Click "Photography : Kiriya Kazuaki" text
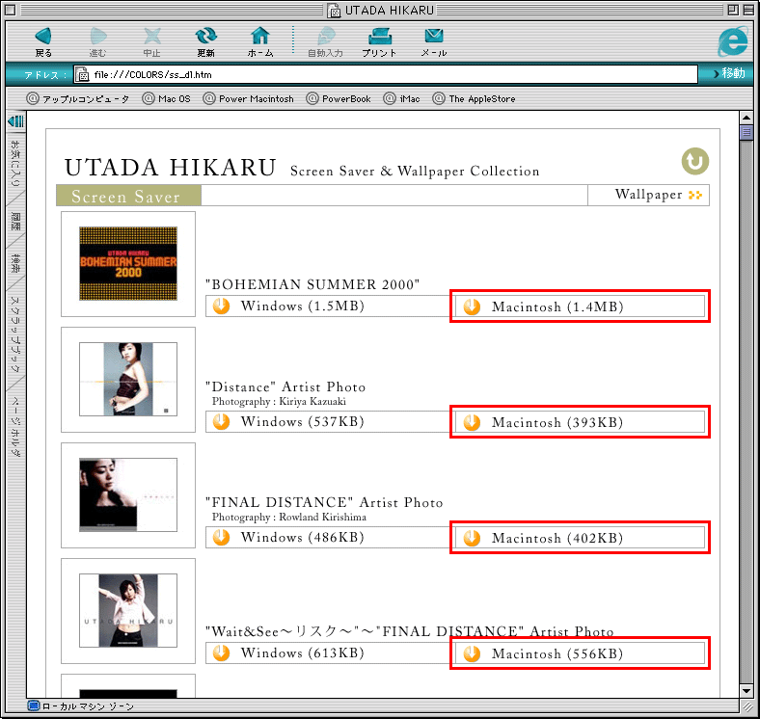Image resolution: width=760 pixels, height=719 pixels. 279,401
